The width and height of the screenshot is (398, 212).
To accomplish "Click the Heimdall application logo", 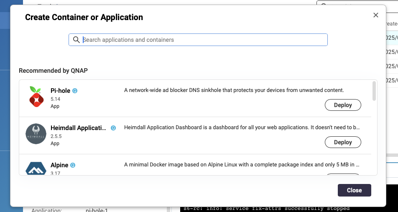I will 36,134.
